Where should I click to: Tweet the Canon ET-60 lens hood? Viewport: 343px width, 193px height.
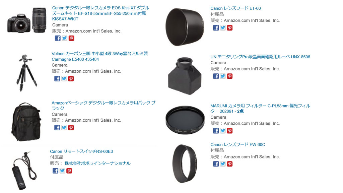pyautogui.click(x=223, y=28)
